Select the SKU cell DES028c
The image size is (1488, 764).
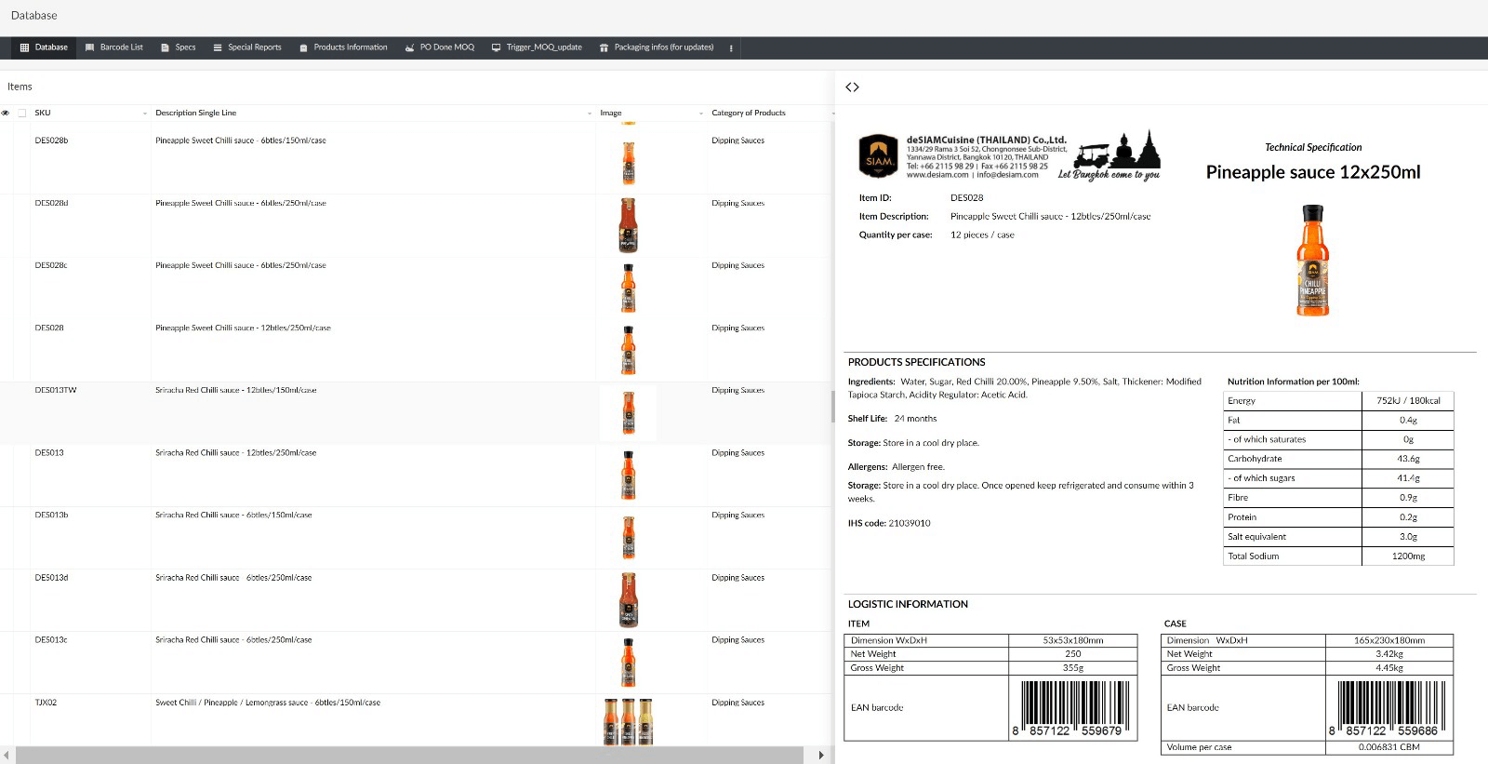point(51,265)
